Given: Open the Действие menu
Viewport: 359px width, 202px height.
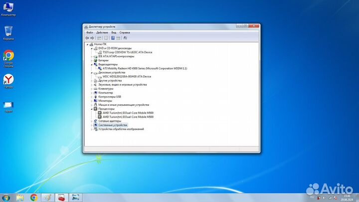Looking at the screenshot, I should 102,32.
